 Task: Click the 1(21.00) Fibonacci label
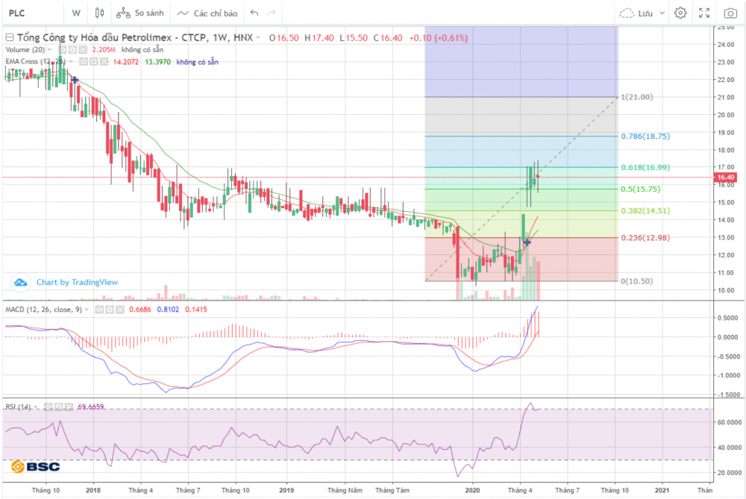(637, 97)
